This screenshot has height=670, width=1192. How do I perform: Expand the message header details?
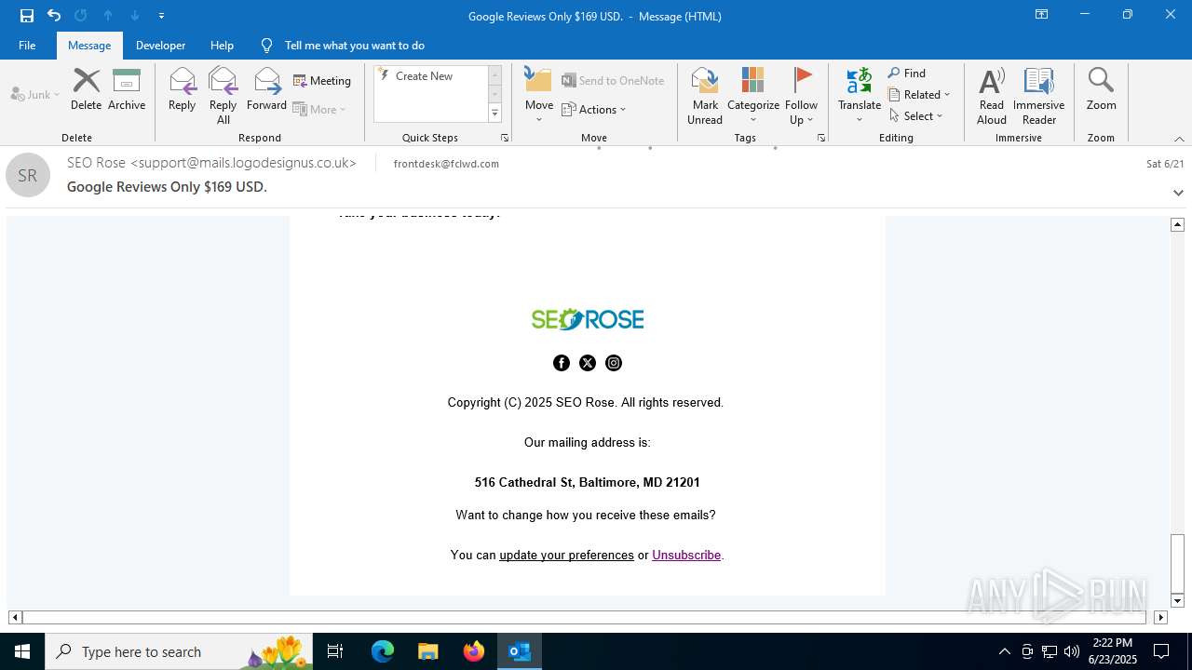[1178, 194]
